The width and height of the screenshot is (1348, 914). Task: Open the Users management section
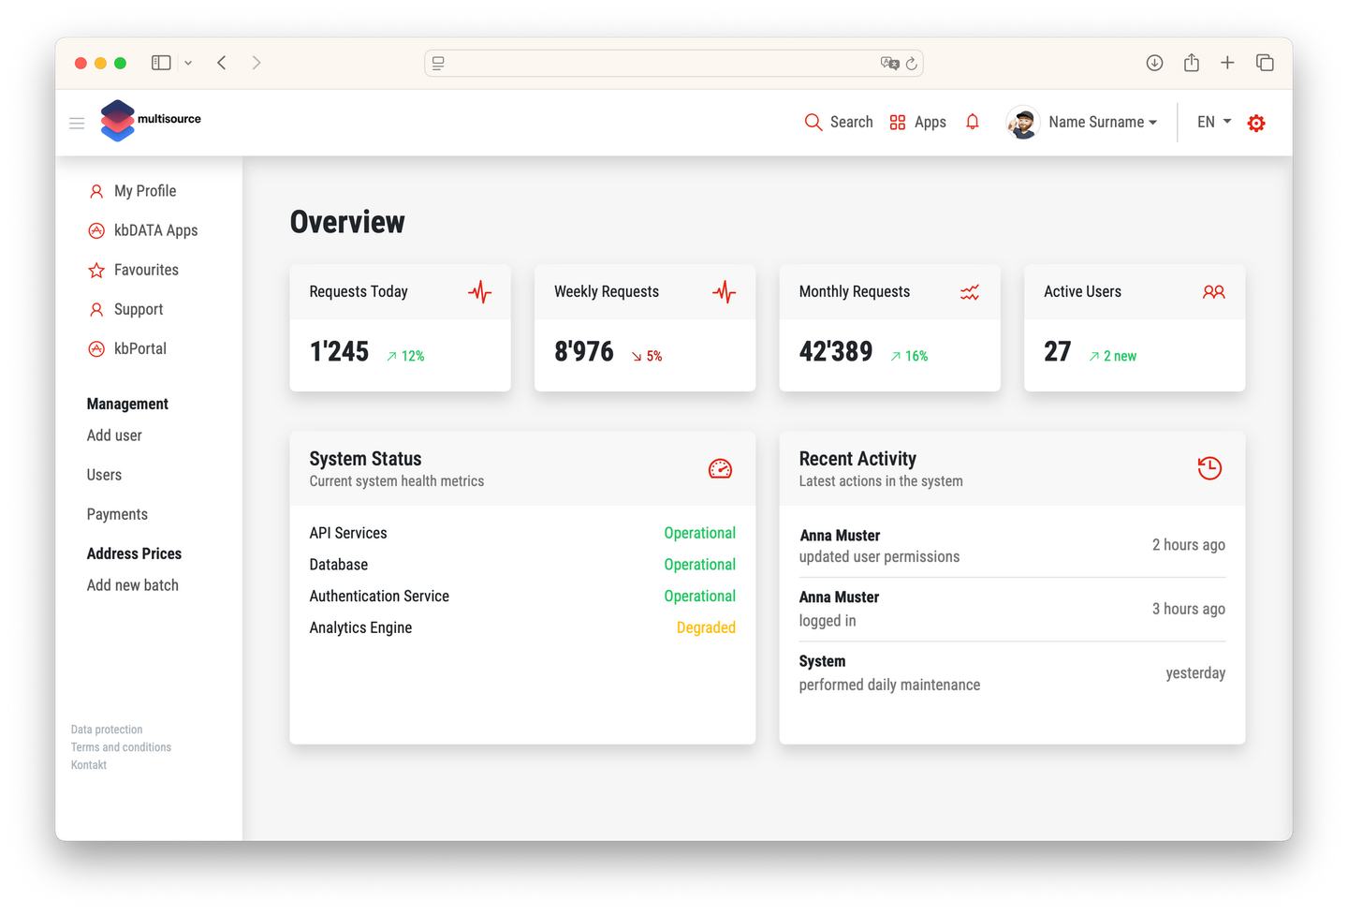pos(104,475)
